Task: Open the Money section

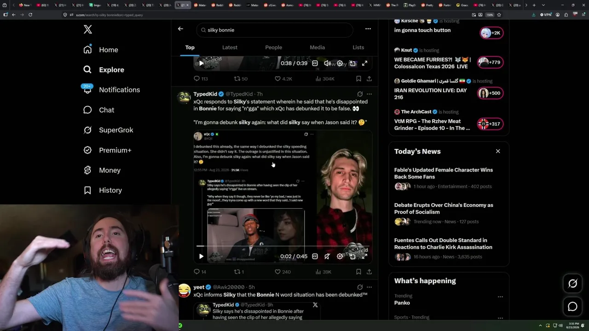Action: (x=102, y=170)
